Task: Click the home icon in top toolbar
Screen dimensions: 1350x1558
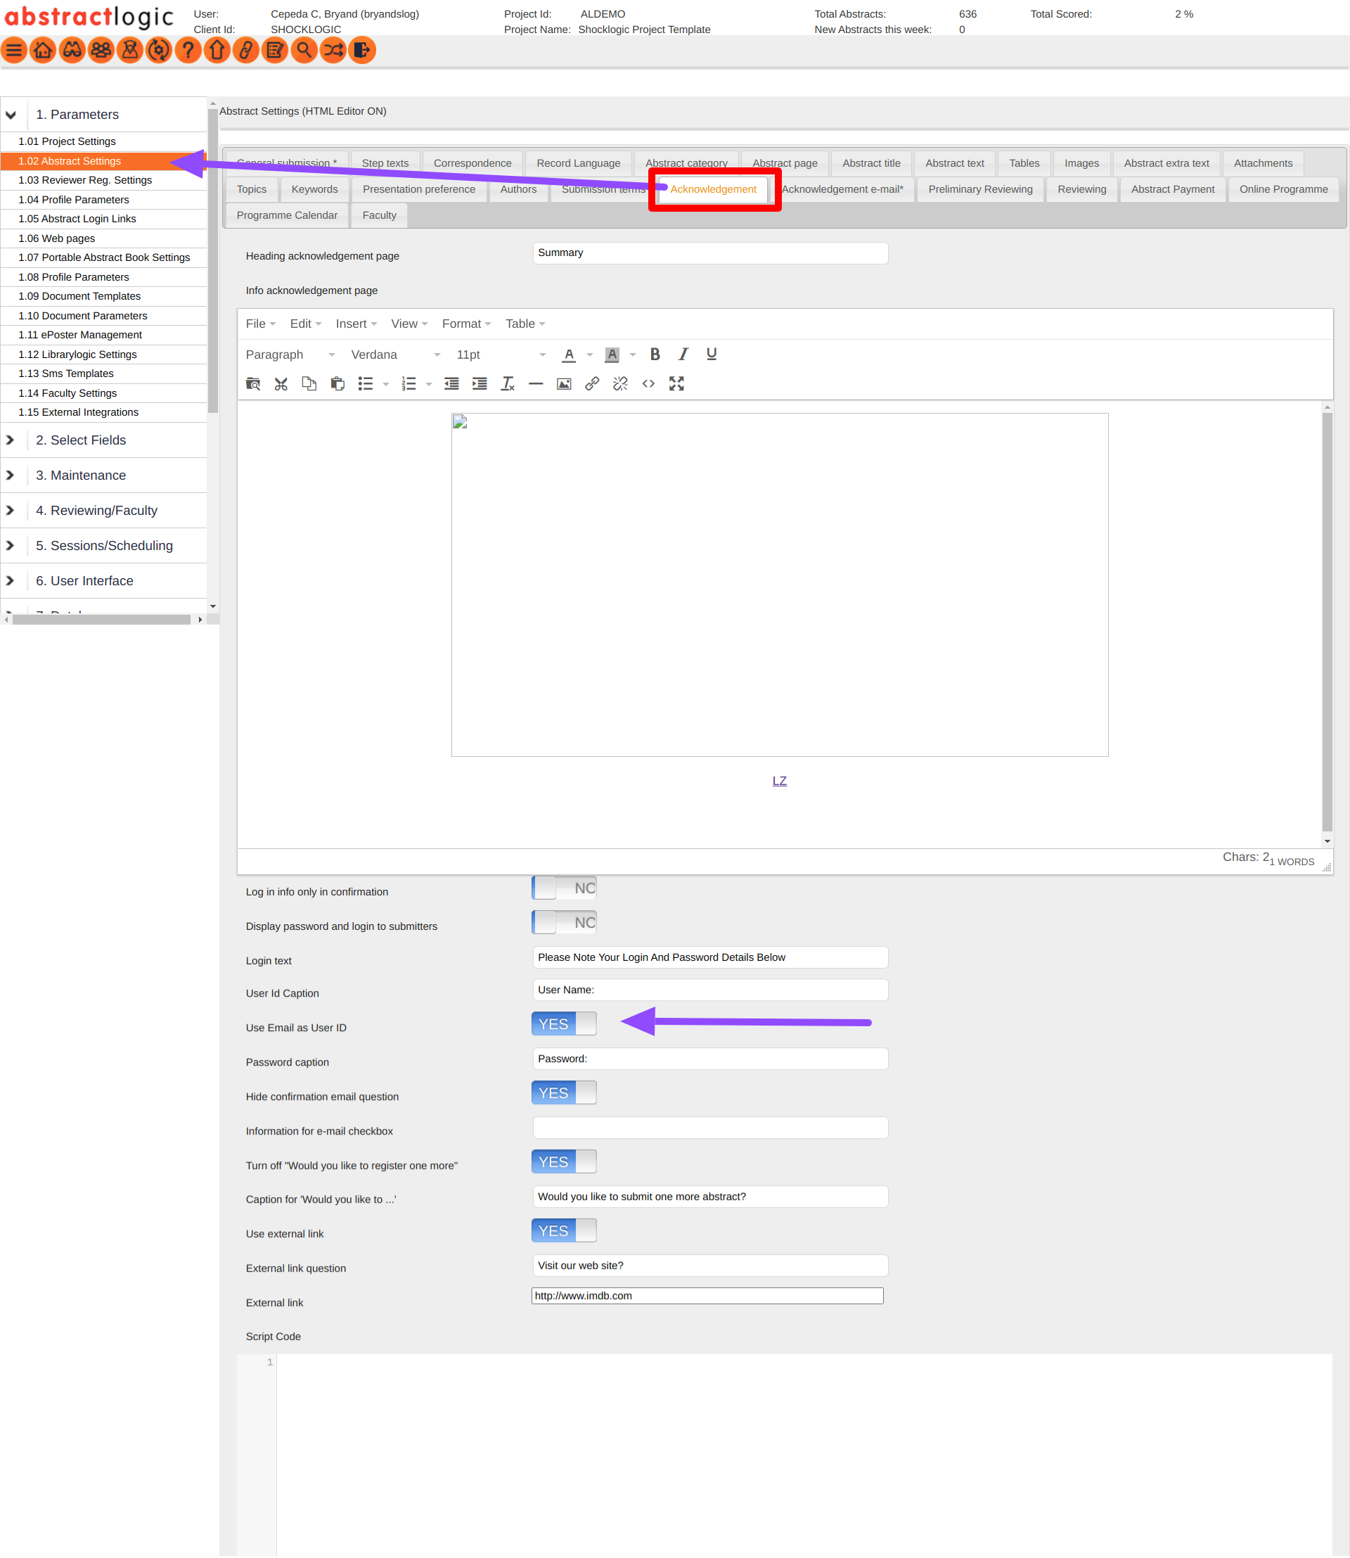Action: click(43, 51)
